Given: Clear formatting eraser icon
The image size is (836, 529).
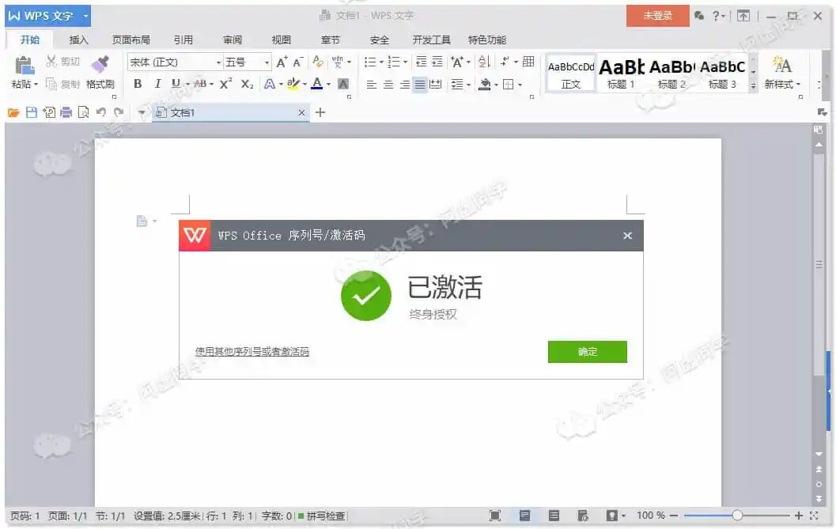Looking at the screenshot, I should 318,62.
